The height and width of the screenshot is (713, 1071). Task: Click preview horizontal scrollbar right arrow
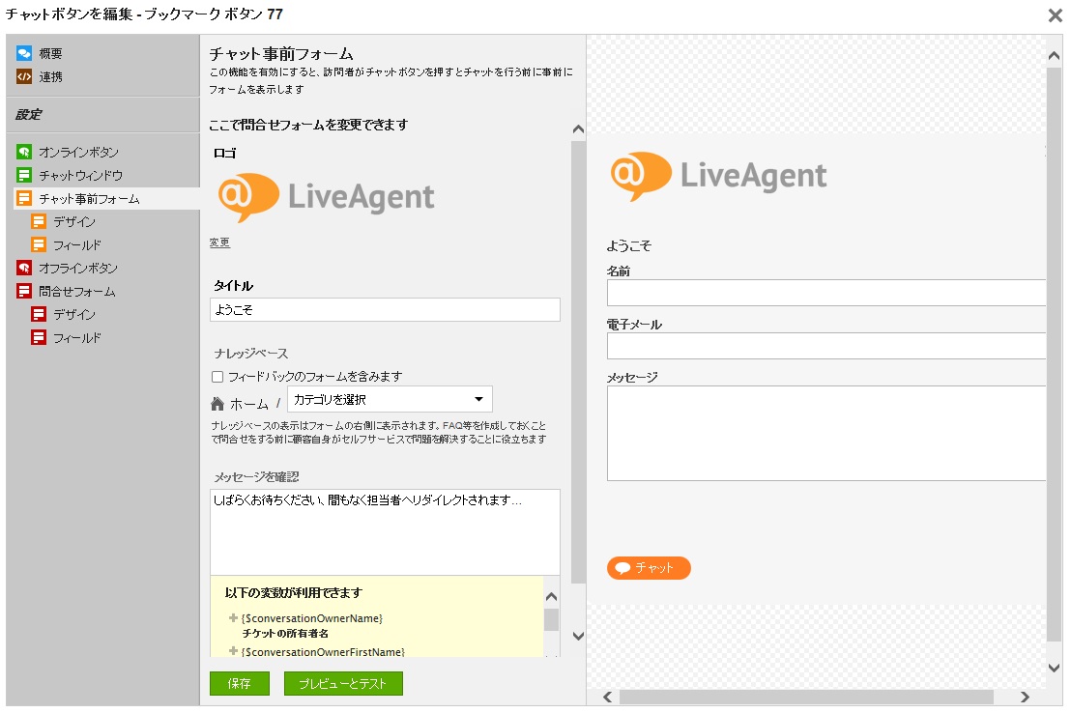[x=1025, y=697]
